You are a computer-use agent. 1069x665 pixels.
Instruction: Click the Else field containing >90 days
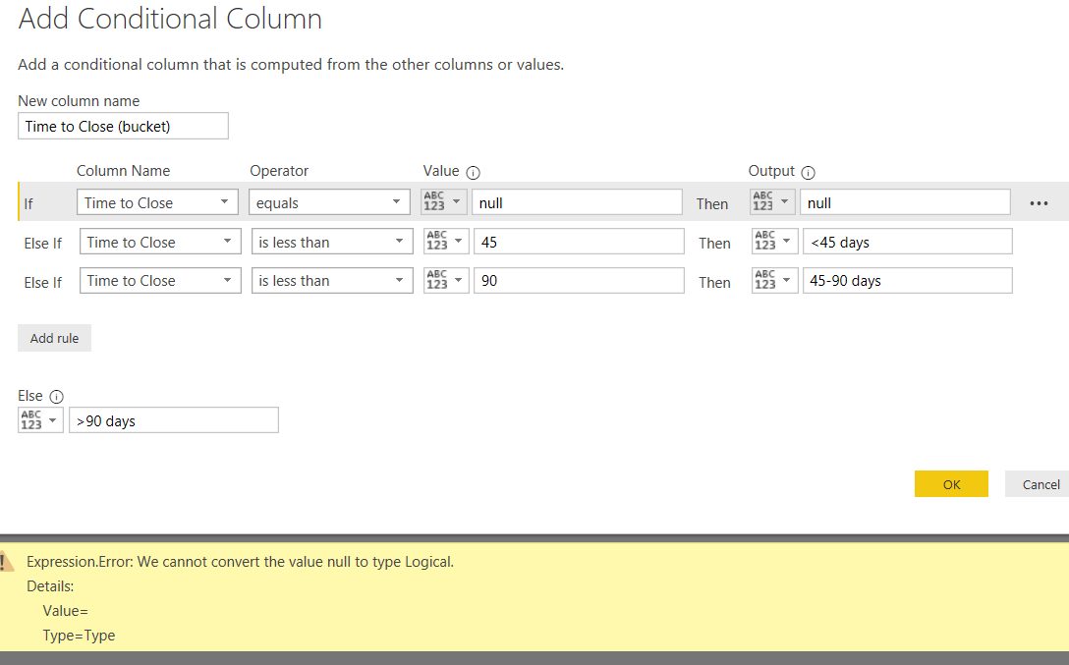pos(174,420)
